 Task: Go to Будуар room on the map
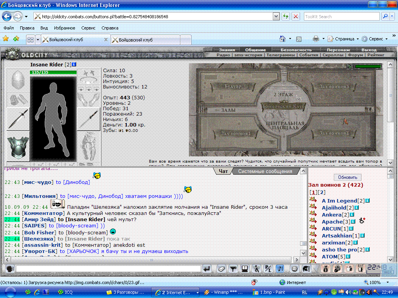click(x=233, y=86)
